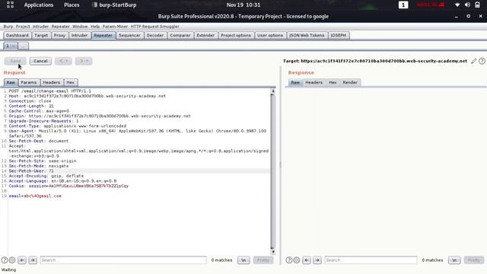Image resolution: width=487 pixels, height=274 pixels.
Task: Switch to the Dashboard tab
Action: [17, 36]
